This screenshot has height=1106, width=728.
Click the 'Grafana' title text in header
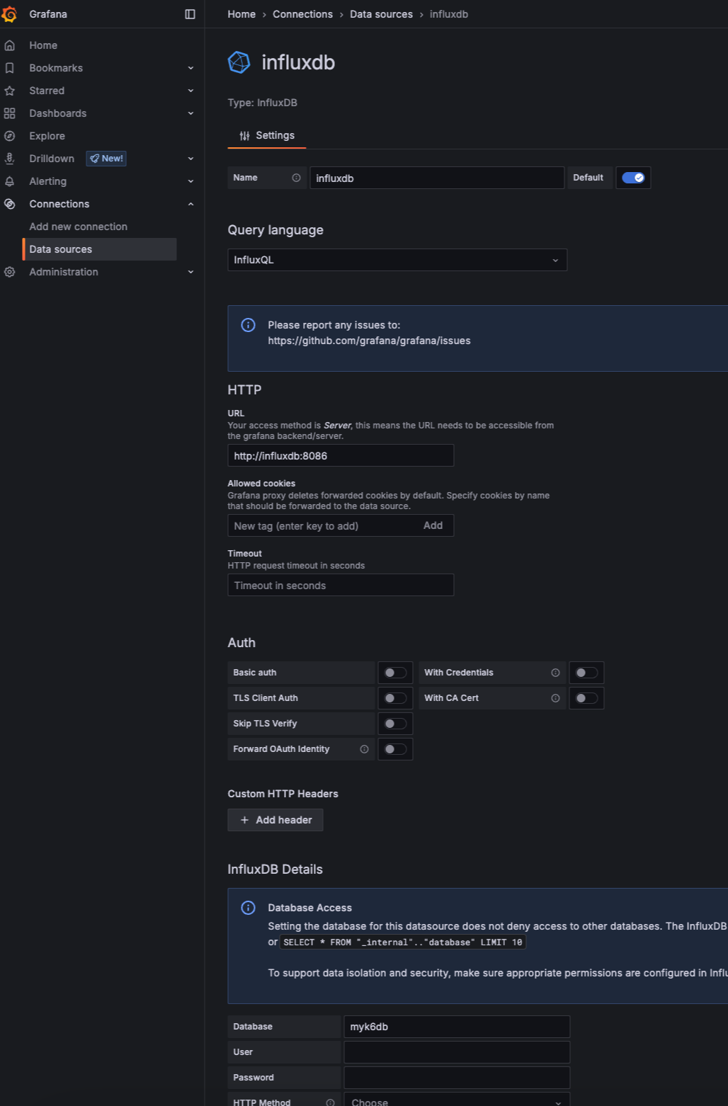[48, 14]
